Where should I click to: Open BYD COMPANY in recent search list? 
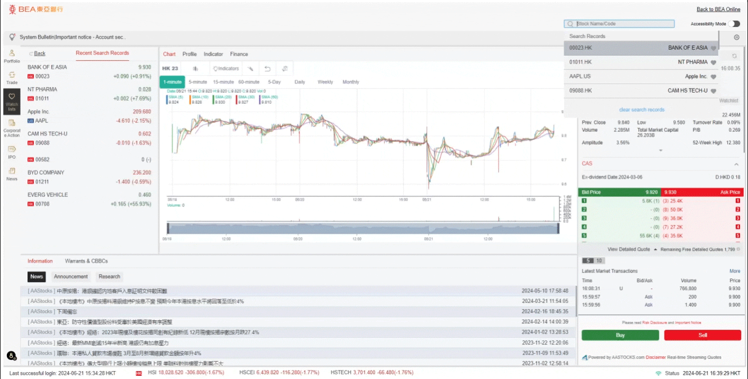[89, 177]
